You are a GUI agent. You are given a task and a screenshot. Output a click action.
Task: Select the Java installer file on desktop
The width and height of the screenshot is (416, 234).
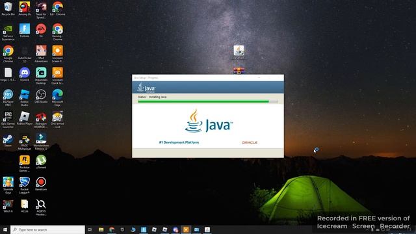239,52
